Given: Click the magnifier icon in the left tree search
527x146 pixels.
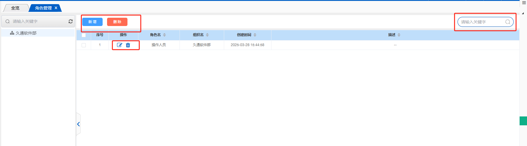Looking at the screenshot, I should click(x=8, y=21).
